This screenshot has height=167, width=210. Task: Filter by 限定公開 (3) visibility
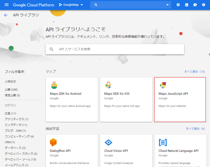tap(12, 95)
